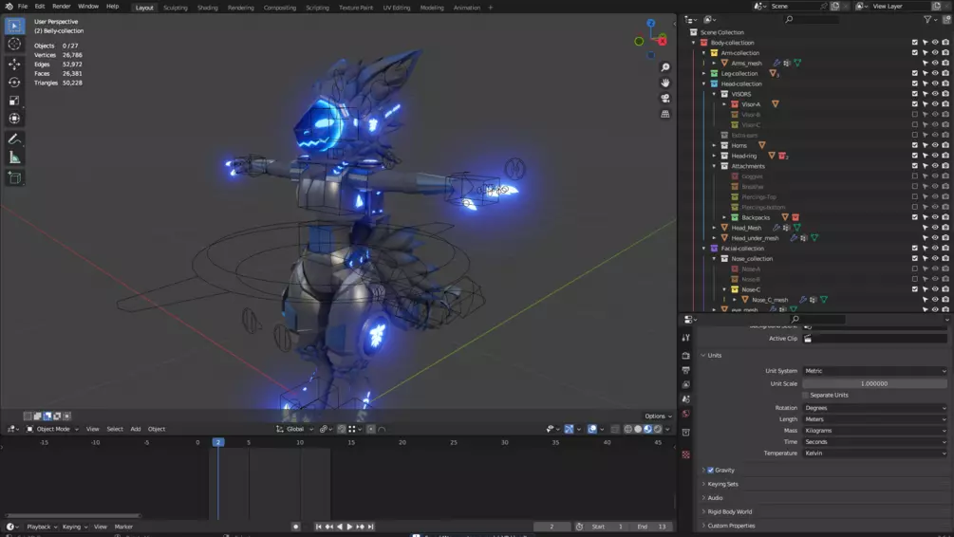Switch to the Sculpting workspace tab
The width and height of the screenshot is (954, 537).
(176, 8)
